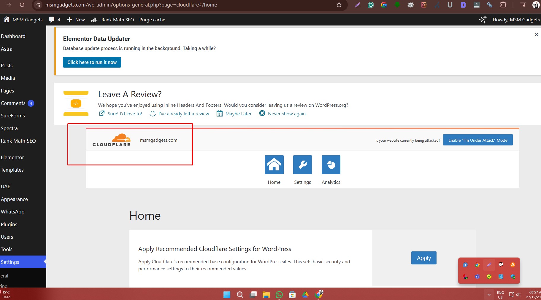Open the Chrome profile avatar

(x=536, y=5)
